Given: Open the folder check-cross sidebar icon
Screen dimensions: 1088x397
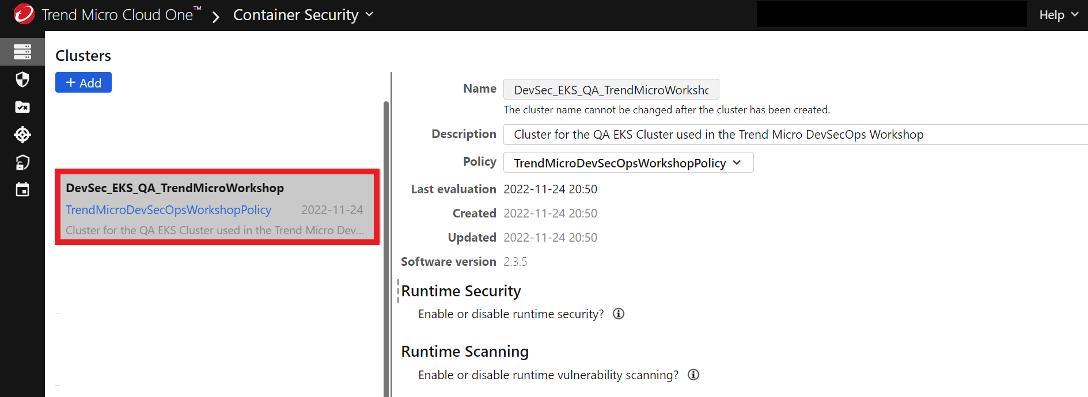Looking at the screenshot, I should (22, 107).
